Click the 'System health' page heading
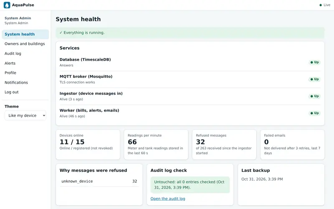Viewport: 334px width, 209px height. [78, 19]
